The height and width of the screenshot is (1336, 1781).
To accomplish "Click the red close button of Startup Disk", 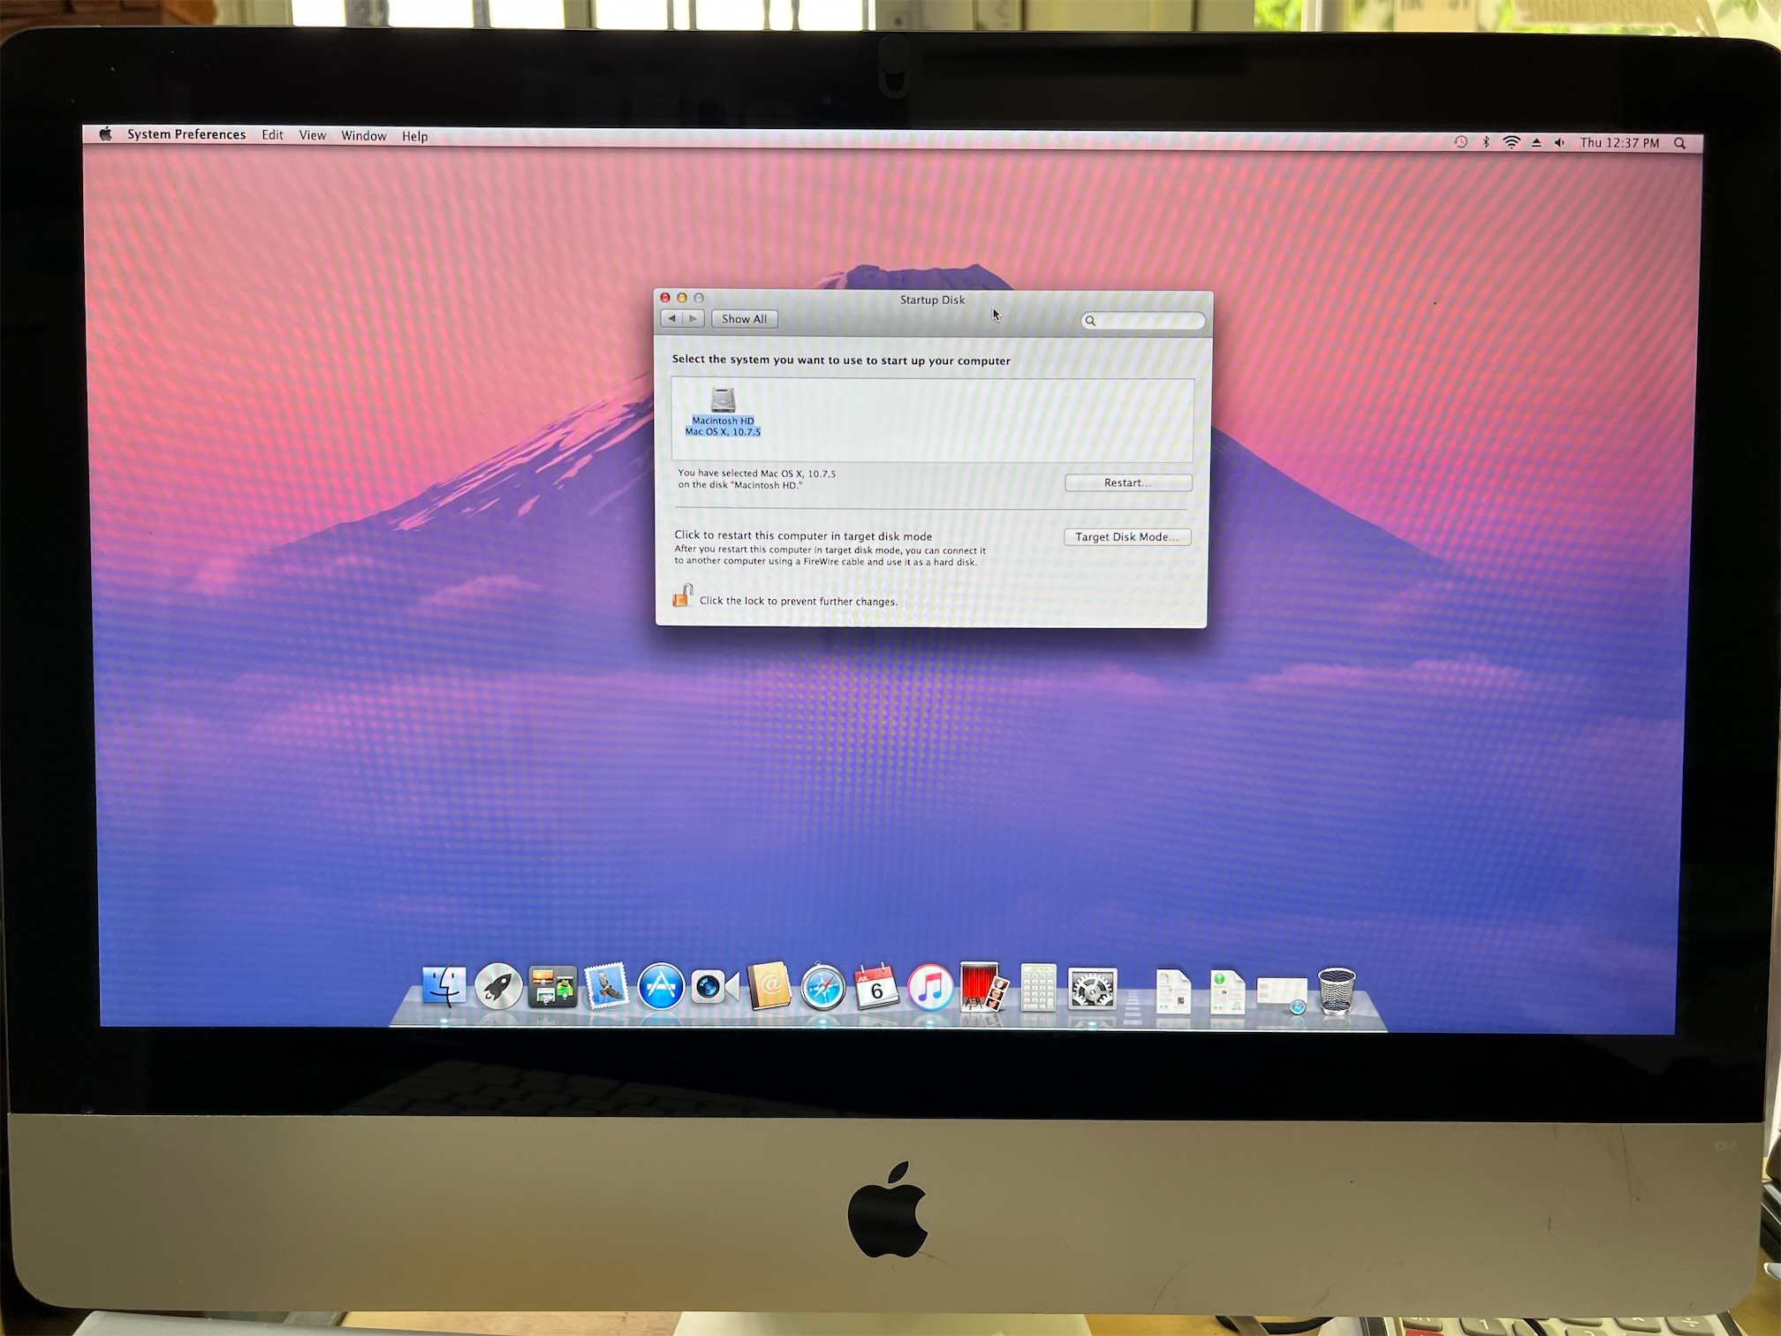I will point(666,298).
